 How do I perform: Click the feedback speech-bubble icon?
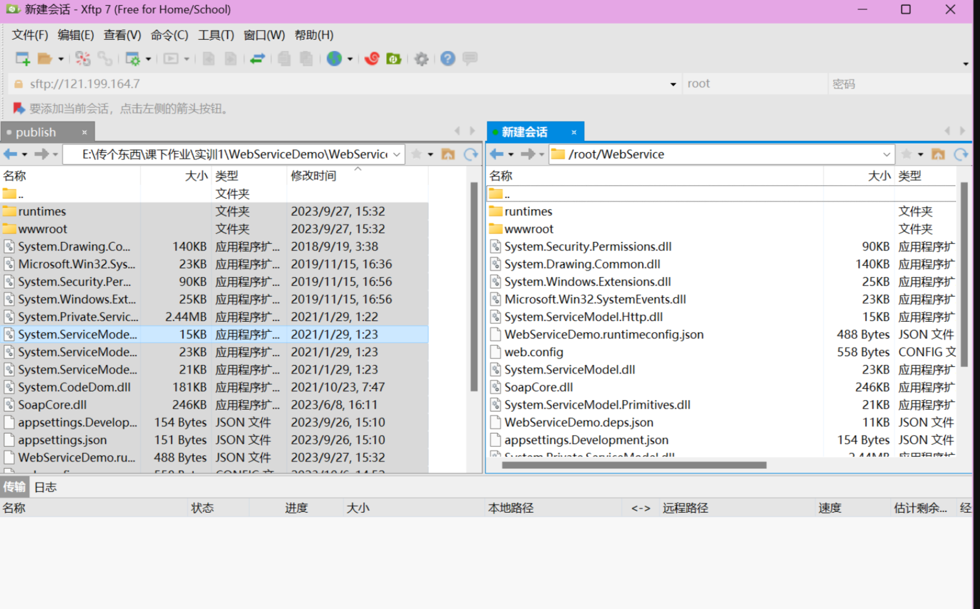pos(470,58)
